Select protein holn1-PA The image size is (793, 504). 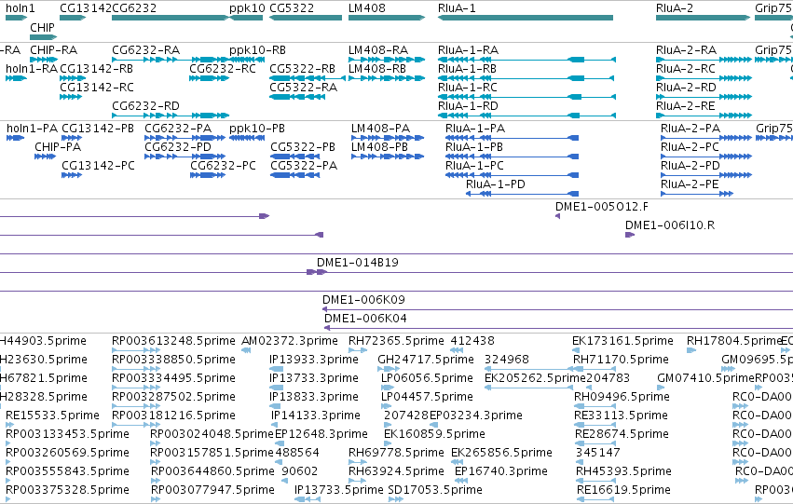(15, 138)
